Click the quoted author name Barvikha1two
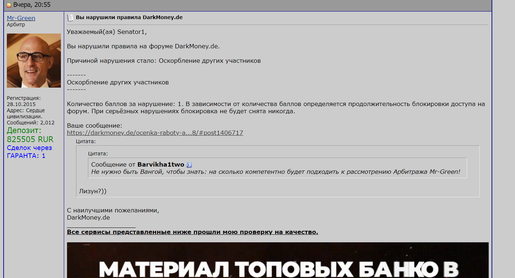Viewport: 515px width, 278px height. [x=161, y=164]
